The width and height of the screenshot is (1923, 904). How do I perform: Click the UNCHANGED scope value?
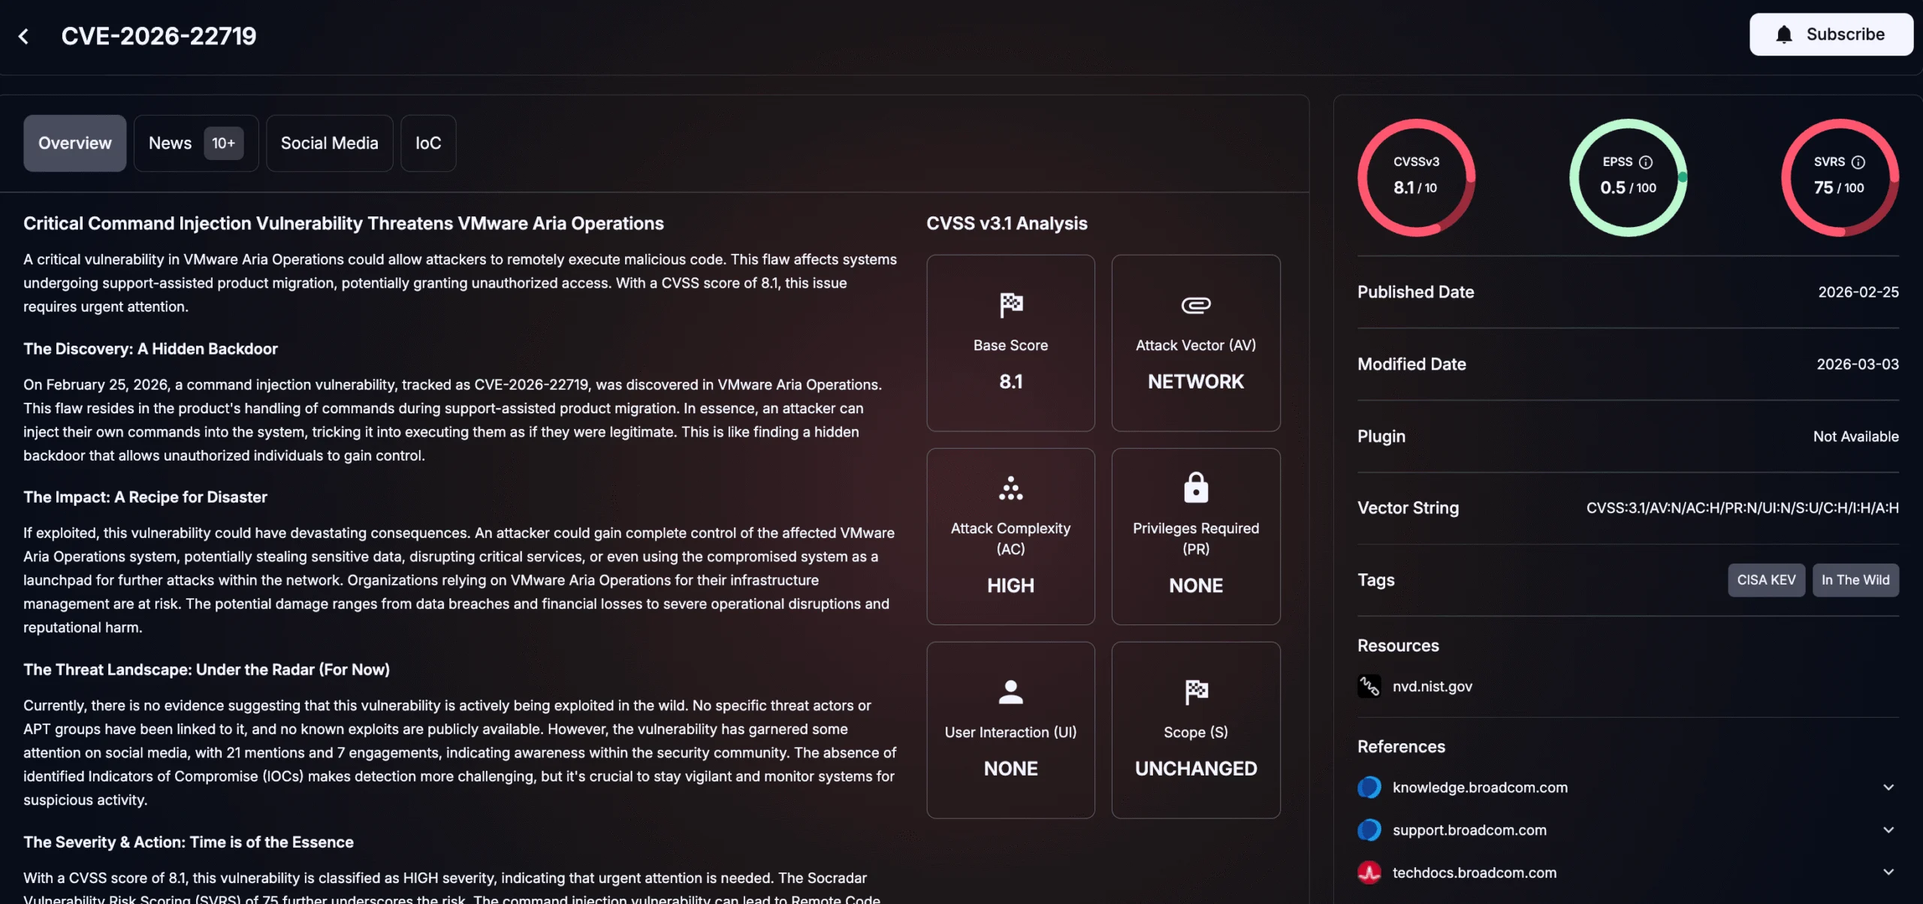click(1195, 769)
